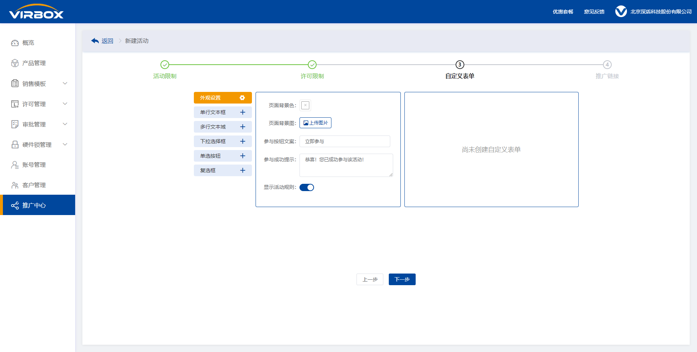Click the overview dashboard icon in sidebar
The height and width of the screenshot is (352, 697).
click(x=15, y=43)
